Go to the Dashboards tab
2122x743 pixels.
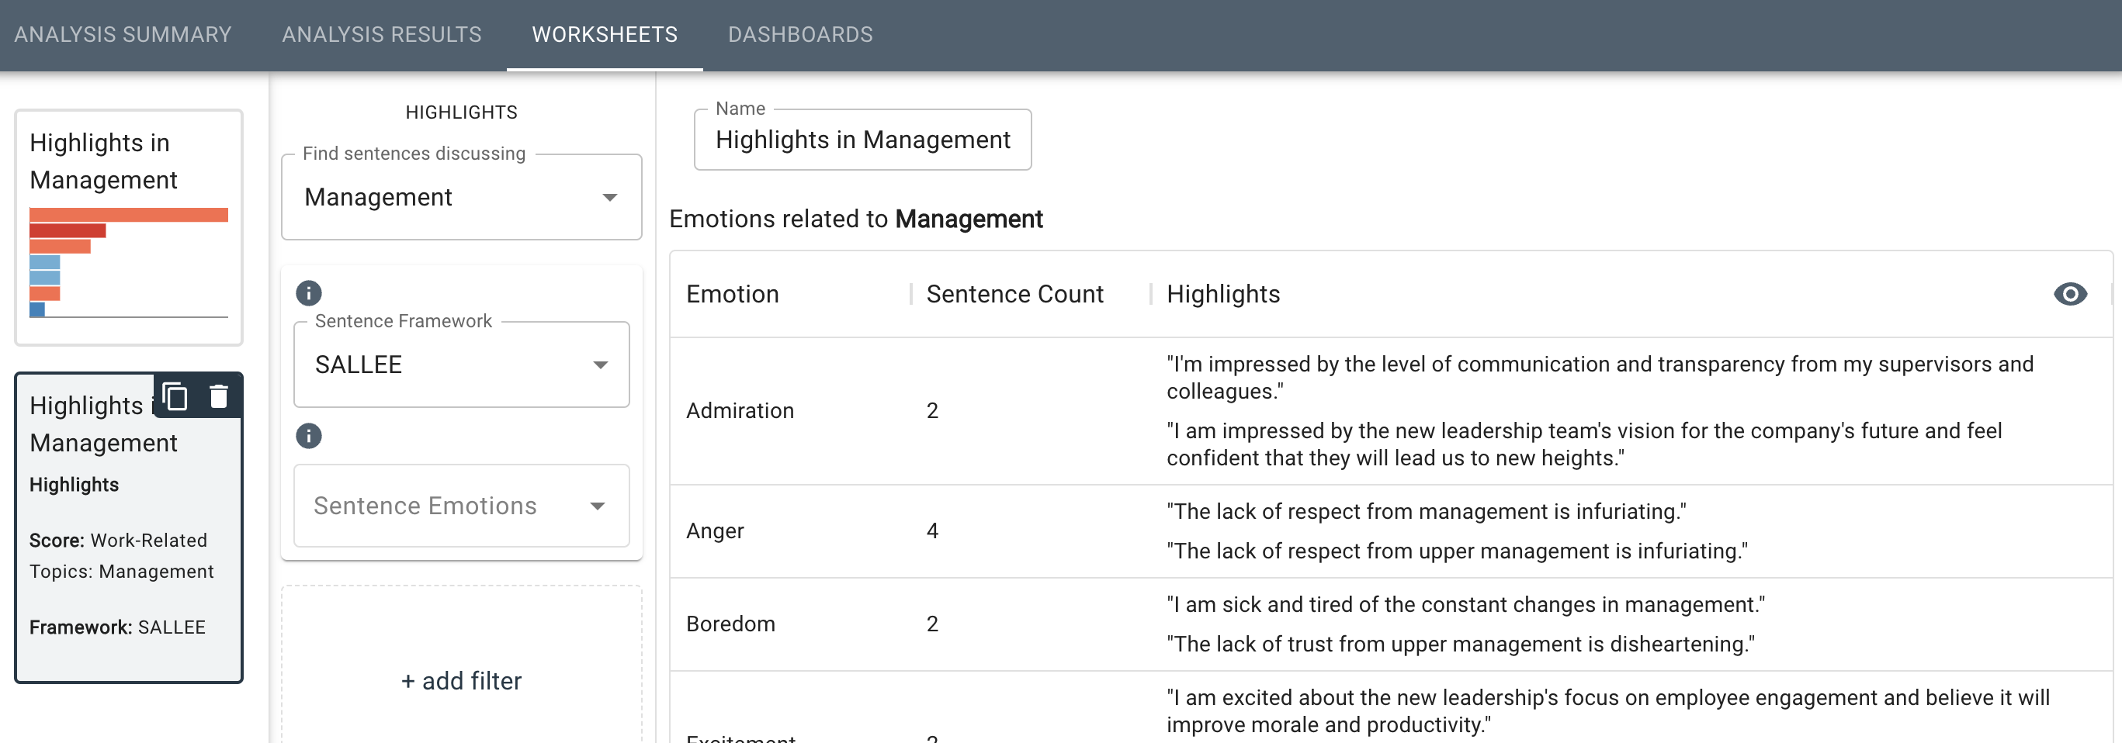click(x=800, y=35)
